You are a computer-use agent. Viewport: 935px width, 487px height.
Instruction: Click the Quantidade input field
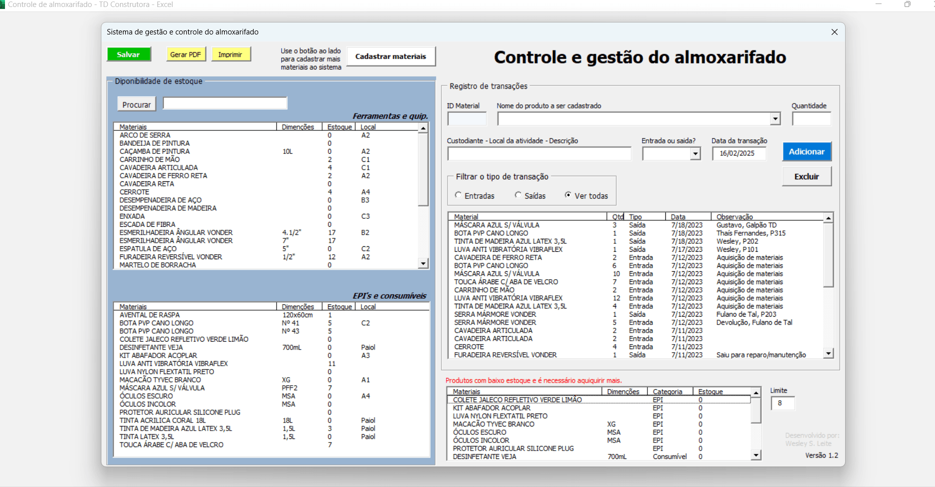pos(811,119)
